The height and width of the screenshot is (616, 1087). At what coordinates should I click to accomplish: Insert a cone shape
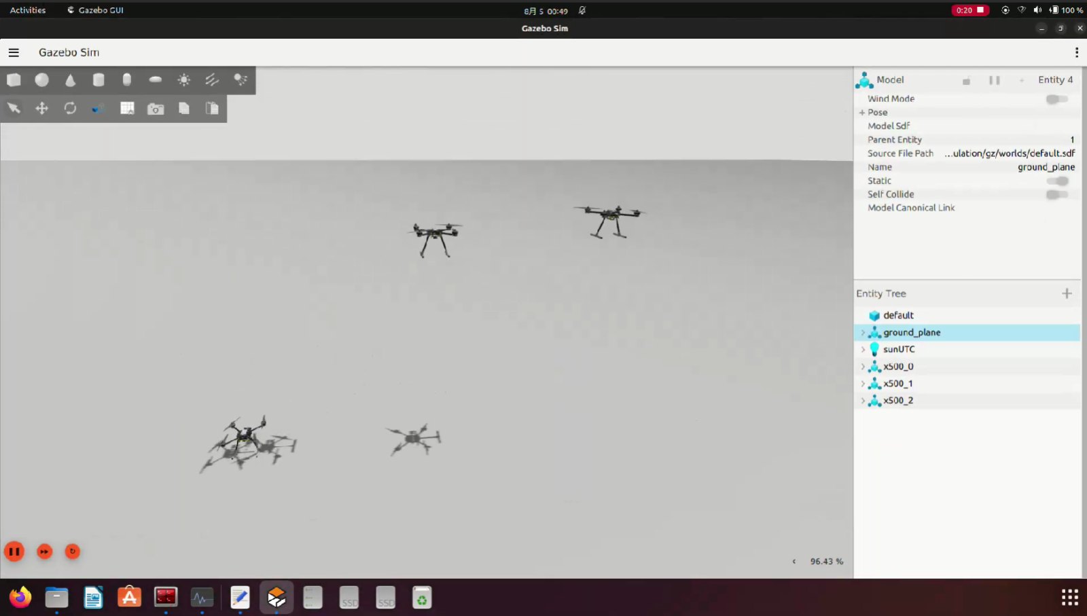[x=71, y=80]
